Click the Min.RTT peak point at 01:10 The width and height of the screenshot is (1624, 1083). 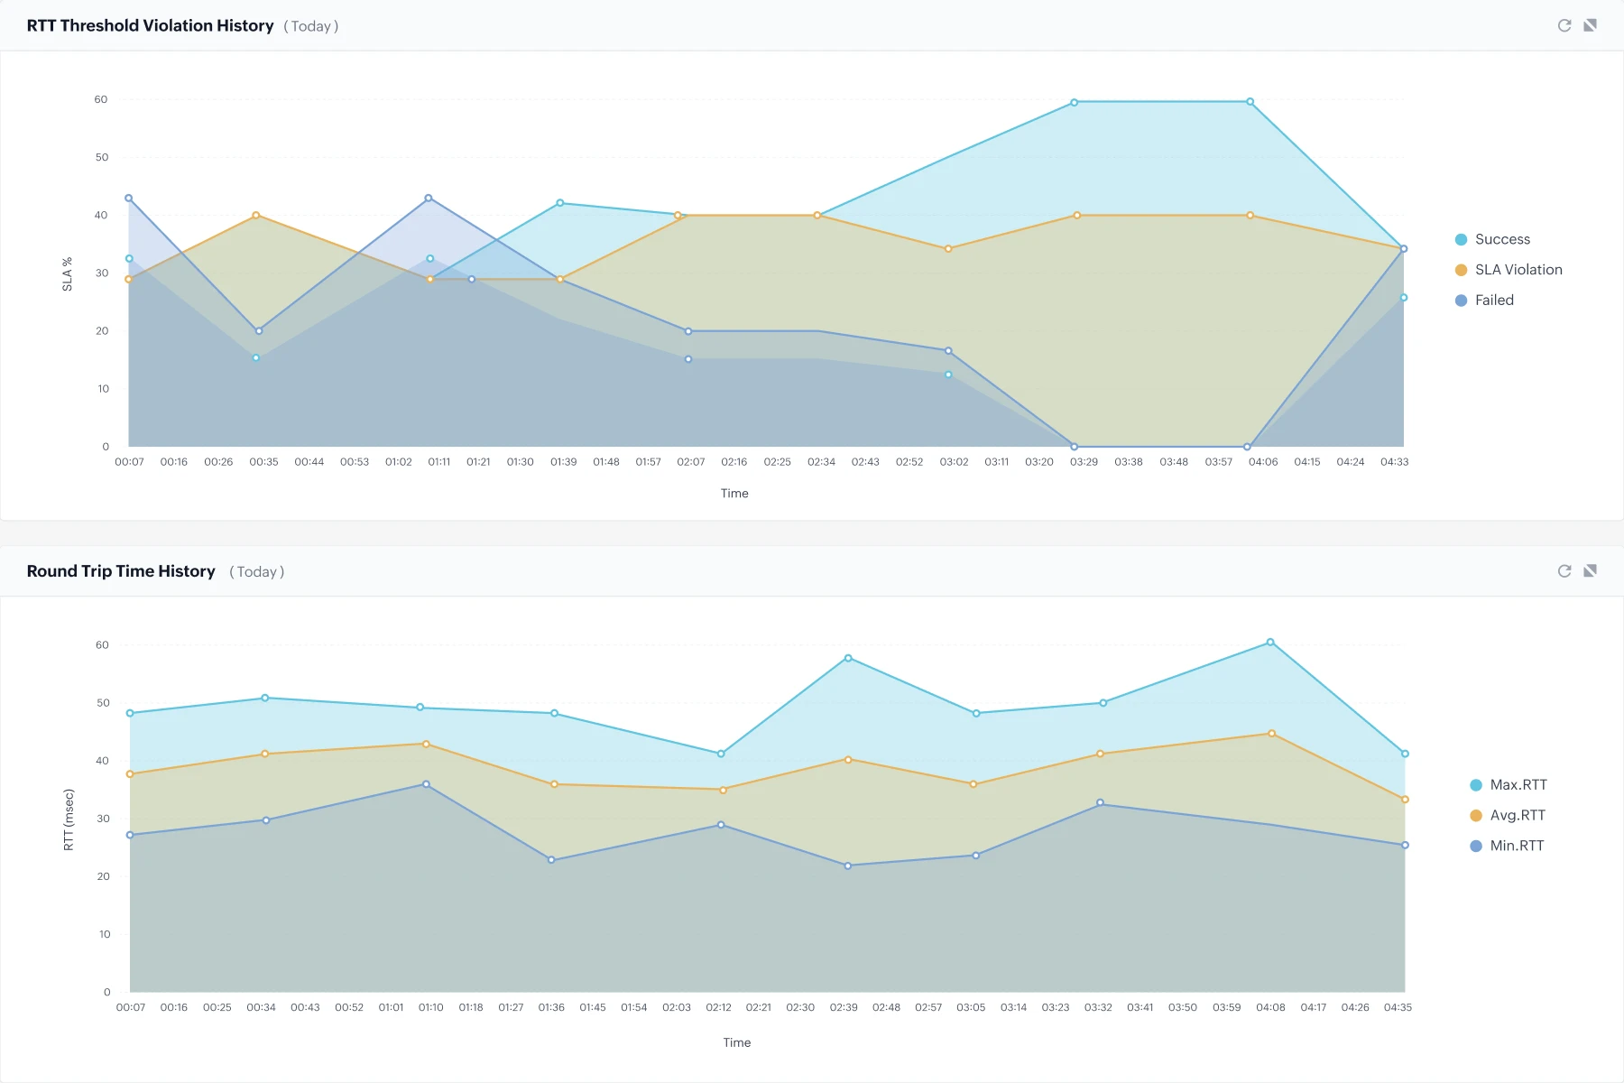pos(426,784)
